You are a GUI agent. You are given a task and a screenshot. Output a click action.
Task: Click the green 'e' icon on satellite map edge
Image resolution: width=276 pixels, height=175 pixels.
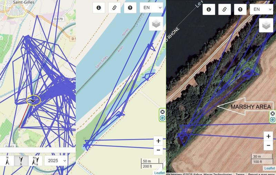coord(273,120)
